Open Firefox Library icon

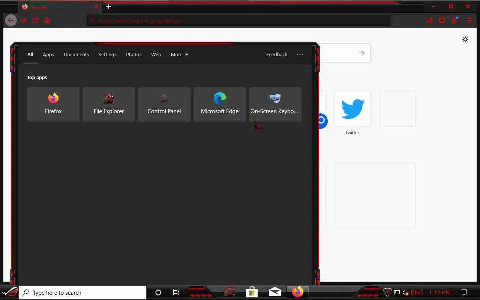pyautogui.click(x=430, y=20)
